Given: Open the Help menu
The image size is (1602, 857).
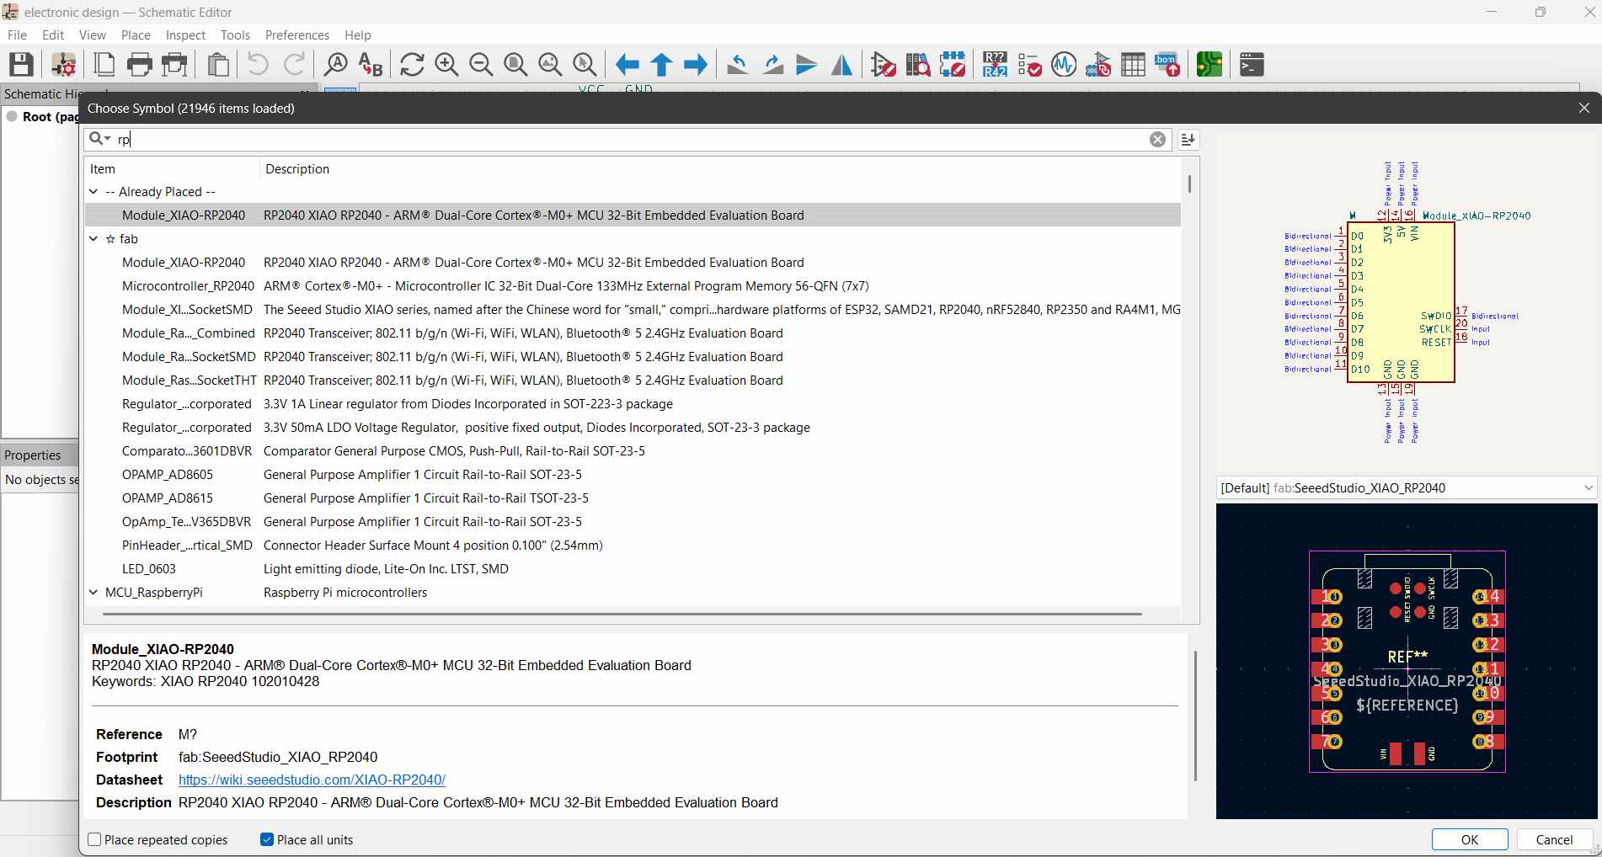Looking at the screenshot, I should coord(358,35).
